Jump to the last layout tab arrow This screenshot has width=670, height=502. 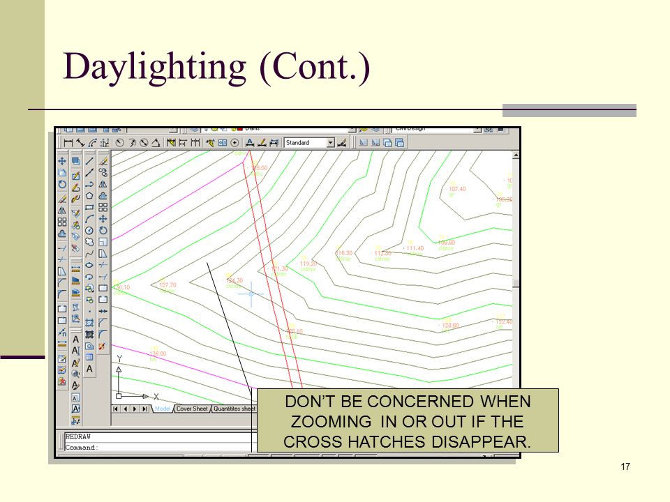tap(145, 409)
